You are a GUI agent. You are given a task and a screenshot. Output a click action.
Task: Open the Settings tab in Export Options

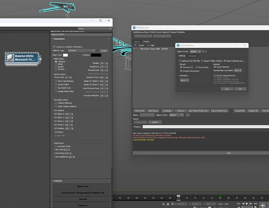[182, 56]
